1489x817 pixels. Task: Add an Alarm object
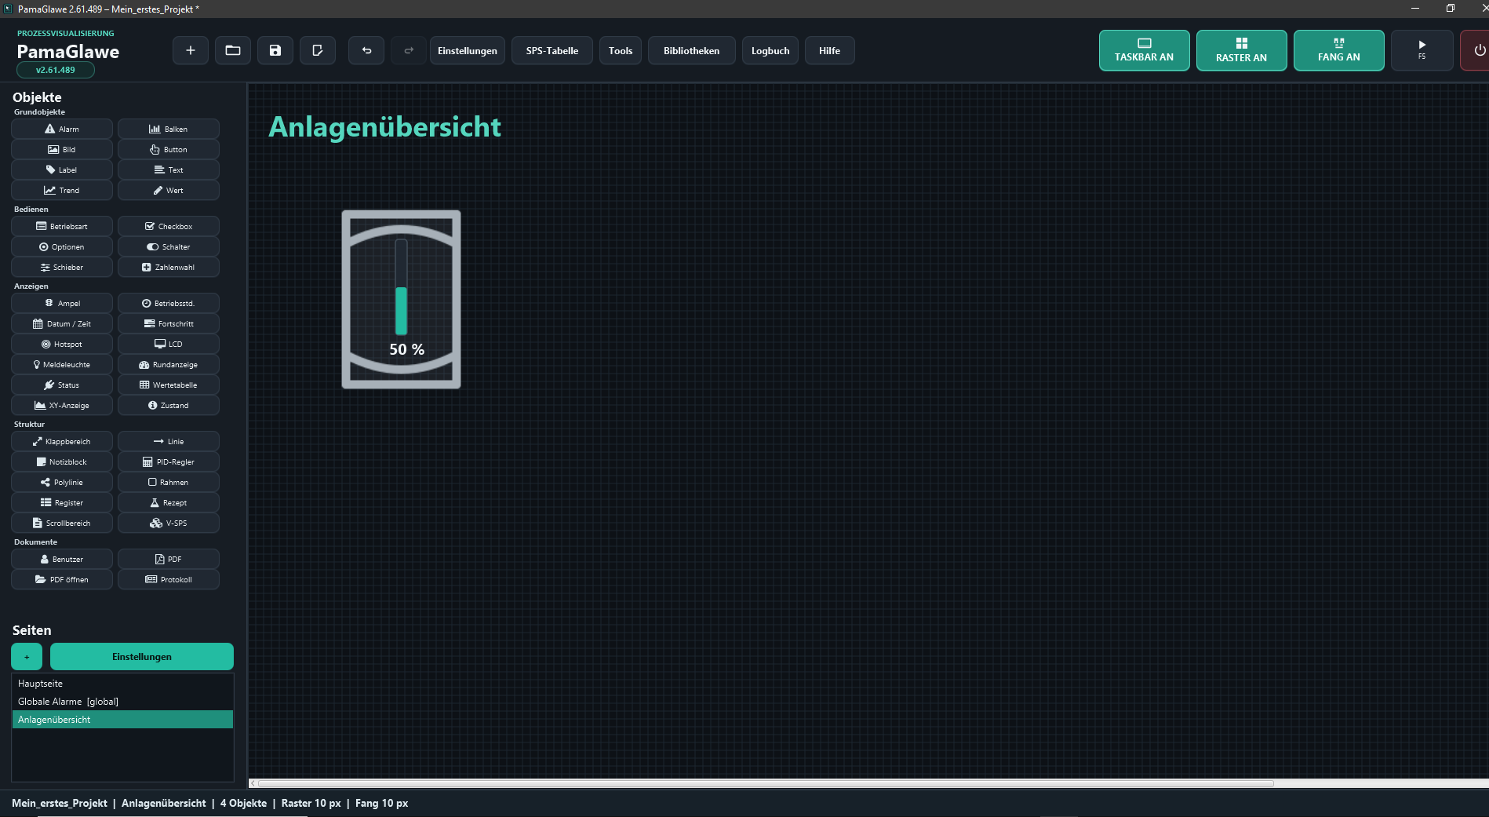click(62, 129)
